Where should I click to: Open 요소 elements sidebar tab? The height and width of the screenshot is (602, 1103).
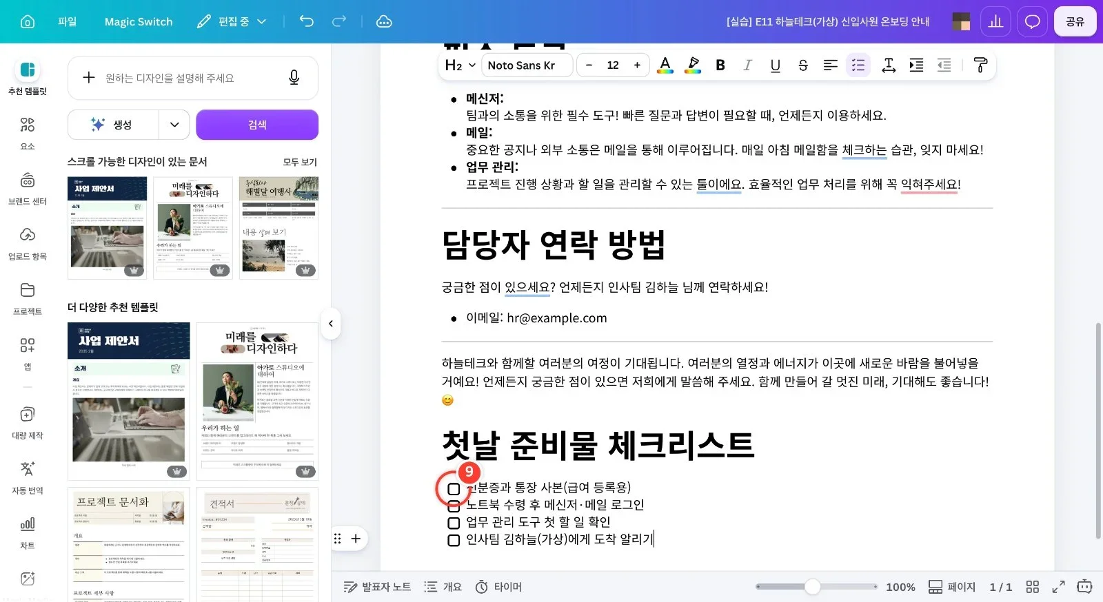point(28,133)
